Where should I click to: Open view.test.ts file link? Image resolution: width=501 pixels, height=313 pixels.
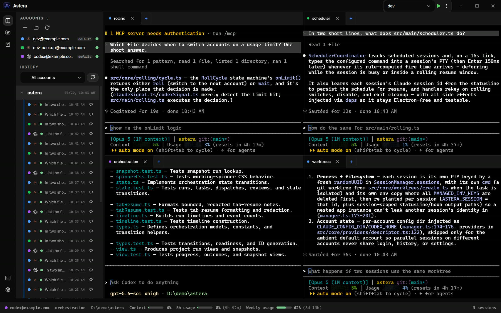click(133, 255)
